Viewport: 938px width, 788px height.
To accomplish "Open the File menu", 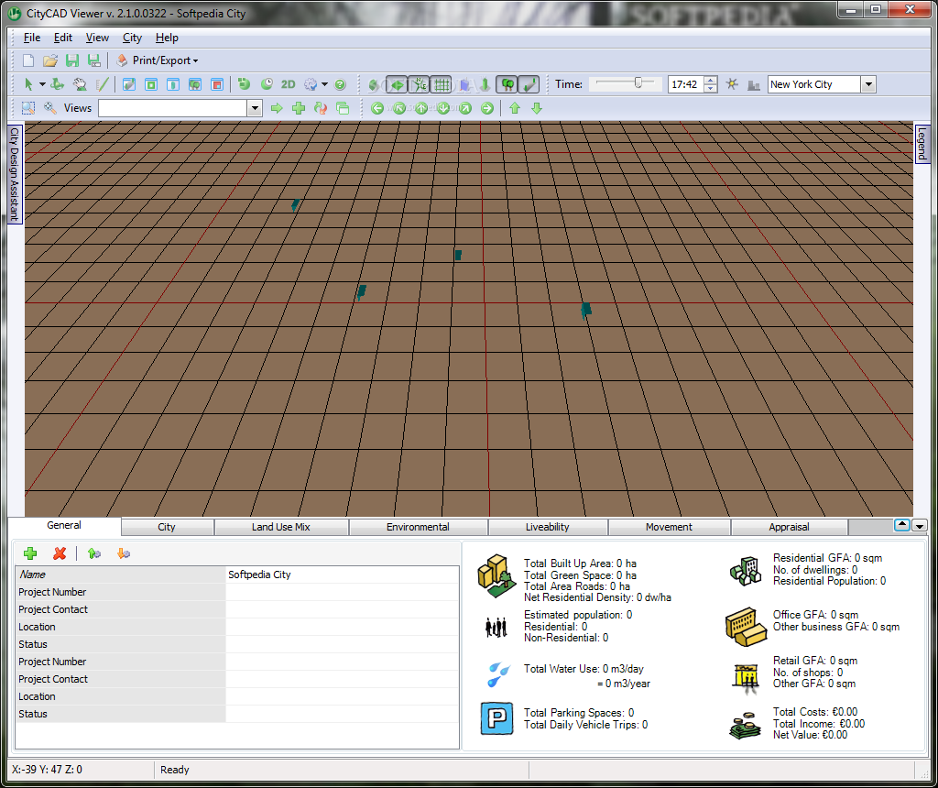I will 32,38.
